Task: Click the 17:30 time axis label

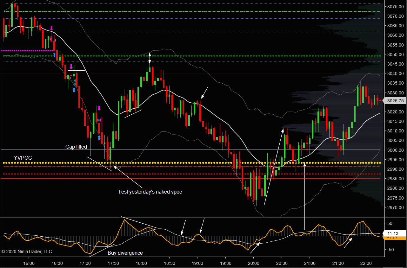Action: (113, 263)
